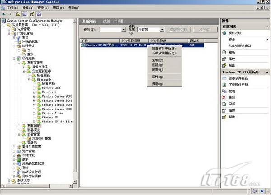Choose 属性 in context menu
Image resolution: width=271 pixels, height=195 pixels.
tap(164, 77)
